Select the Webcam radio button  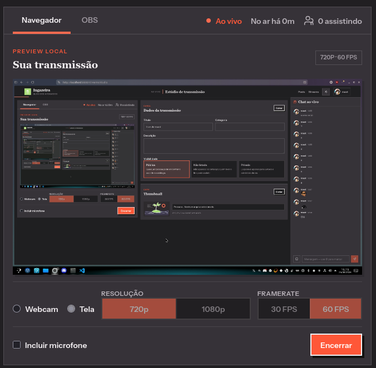point(17,309)
